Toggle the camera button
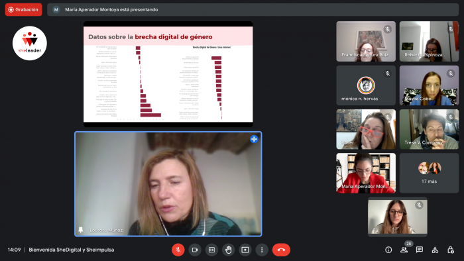This screenshot has height=261, width=464. click(195, 250)
